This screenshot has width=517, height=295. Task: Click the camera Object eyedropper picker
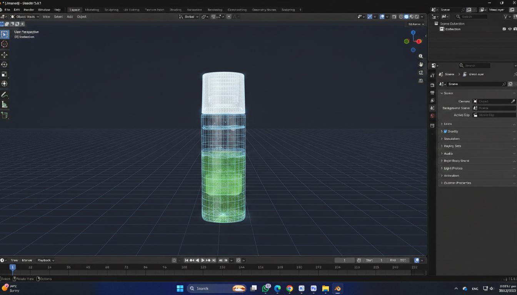click(513, 101)
